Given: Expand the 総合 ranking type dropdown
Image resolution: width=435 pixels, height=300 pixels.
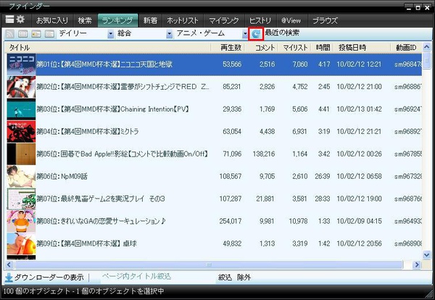Looking at the screenshot, I should coord(169,34).
